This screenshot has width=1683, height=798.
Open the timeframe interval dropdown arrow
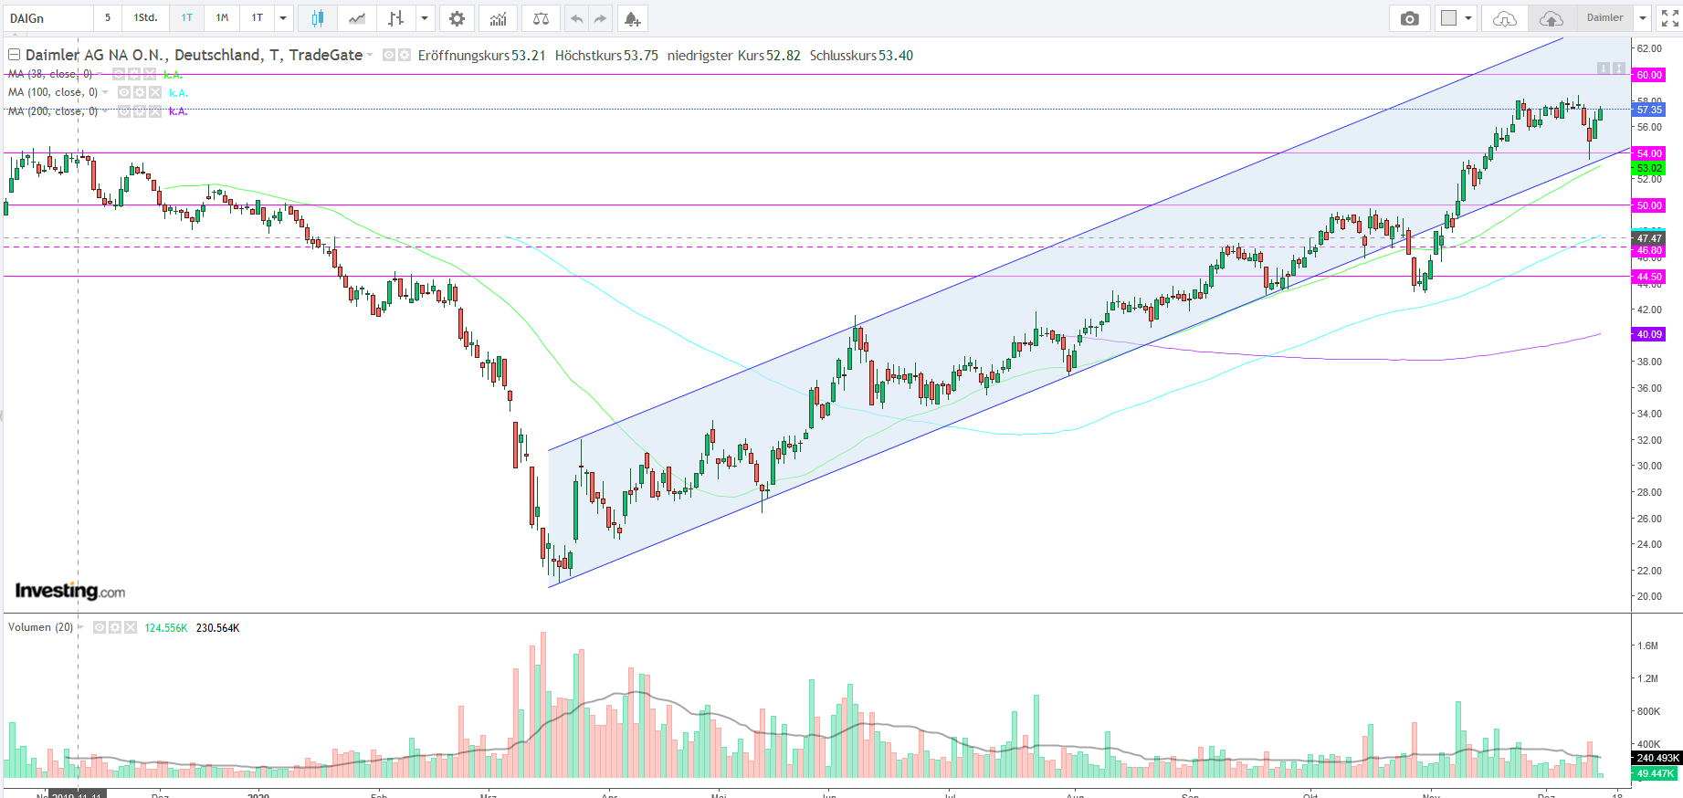[283, 18]
